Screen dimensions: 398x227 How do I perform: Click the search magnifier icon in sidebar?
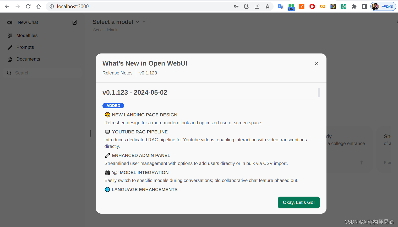pos(9,73)
